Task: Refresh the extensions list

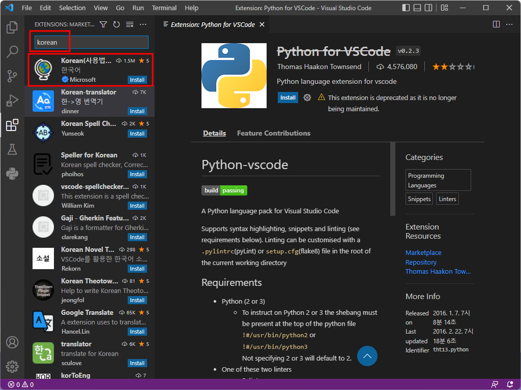Action: [x=117, y=24]
